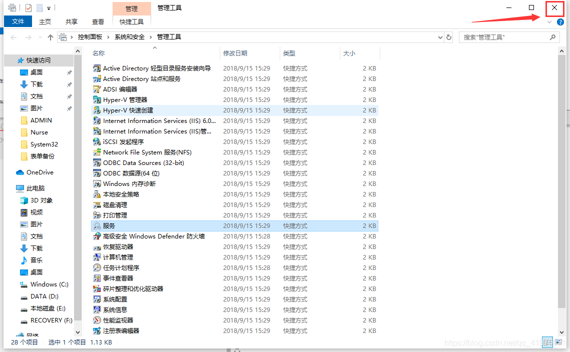Open the address bar history dropdown
Screen dimensions: 570x352
440,37
